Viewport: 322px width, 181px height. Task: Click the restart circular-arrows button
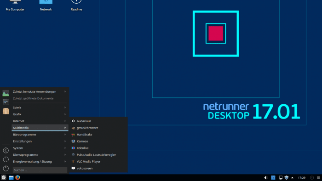tap(6, 159)
